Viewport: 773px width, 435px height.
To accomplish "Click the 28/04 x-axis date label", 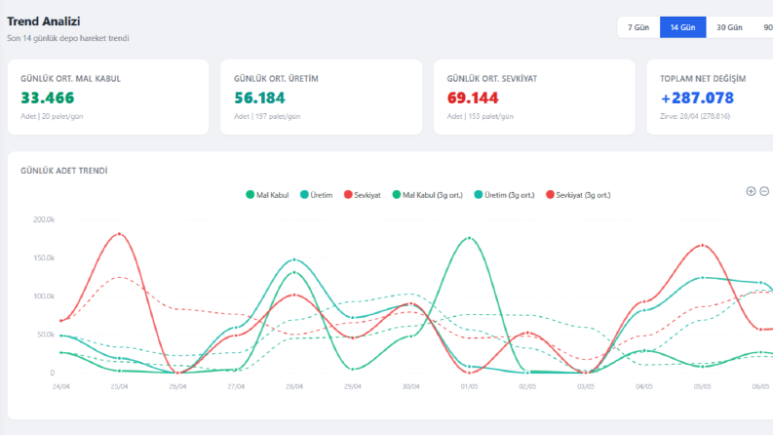I will coord(294,386).
